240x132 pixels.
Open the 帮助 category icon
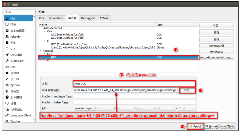pos(7,43)
